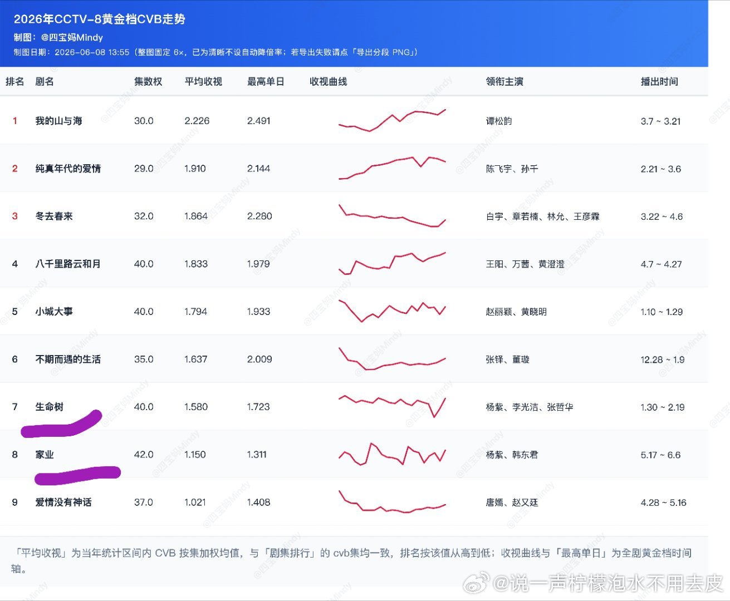The height and width of the screenshot is (601, 730).
Task: Click average rating value 2.226
Action: [197, 121]
